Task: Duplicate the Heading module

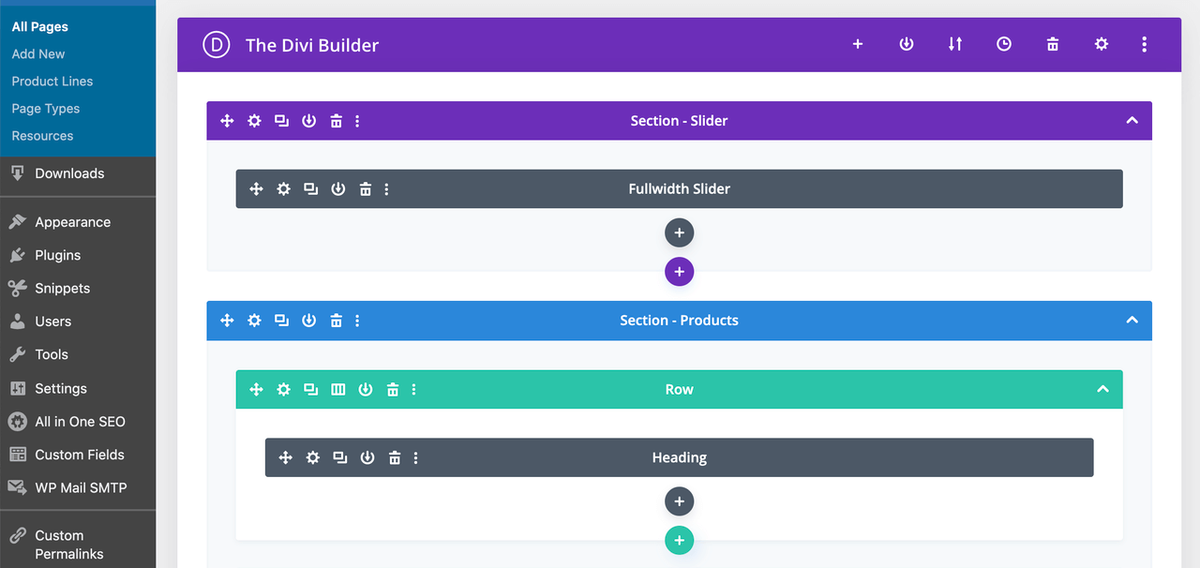Action: (x=340, y=458)
